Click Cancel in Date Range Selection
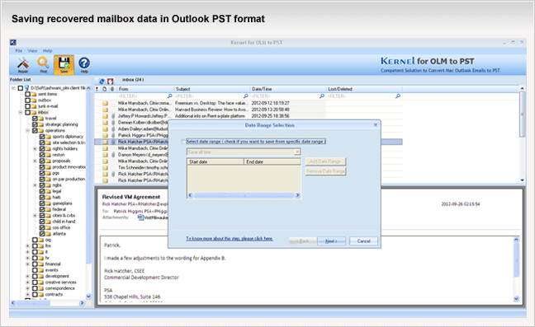This screenshot has height=327, width=535. [x=364, y=241]
